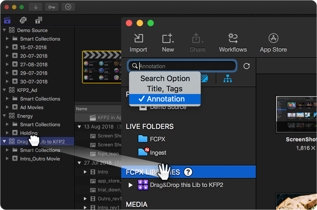Collapse the Demo Source library
The height and width of the screenshot is (210, 317).
coord(4,30)
